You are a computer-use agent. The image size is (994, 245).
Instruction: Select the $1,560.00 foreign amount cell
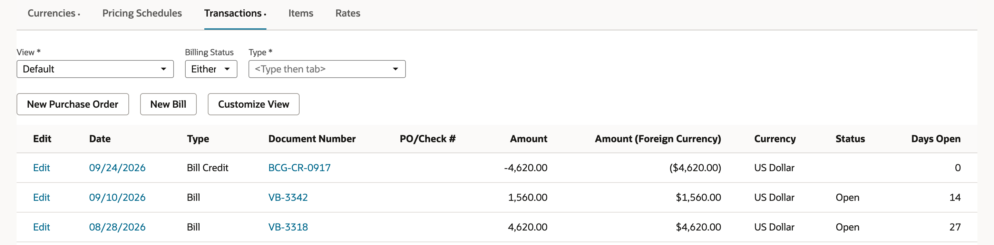click(x=698, y=197)
